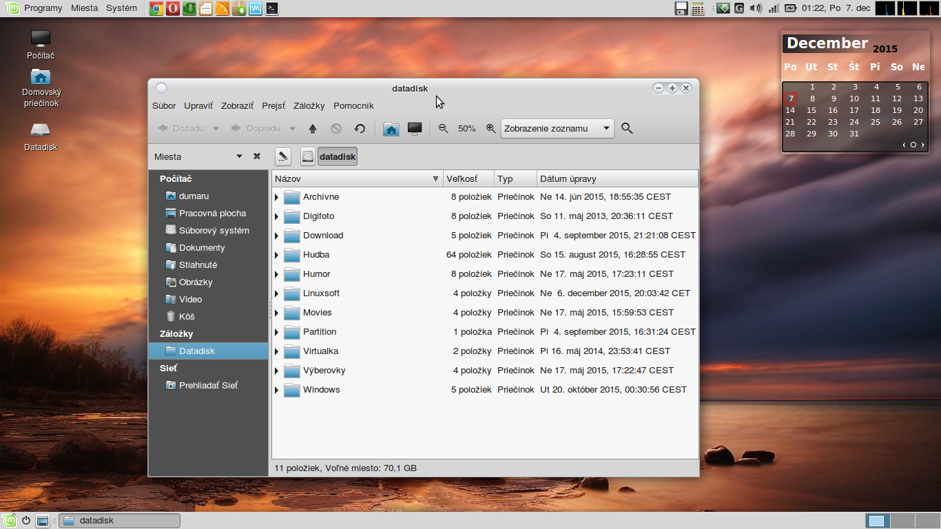Viewport: 941px width, 529px height.
Task: Click the Reload icon in toolbar
Action: [360, 129]
